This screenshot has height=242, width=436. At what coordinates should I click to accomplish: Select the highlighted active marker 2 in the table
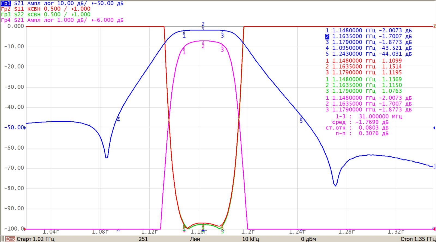tap(327, 36)
